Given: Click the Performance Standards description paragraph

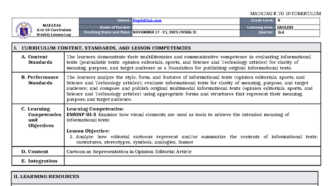Looking at the screenshot, I should pos(190,88).
